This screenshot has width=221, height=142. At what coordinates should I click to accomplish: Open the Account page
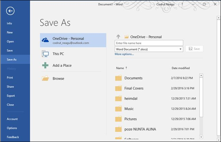tap(12, 119)
